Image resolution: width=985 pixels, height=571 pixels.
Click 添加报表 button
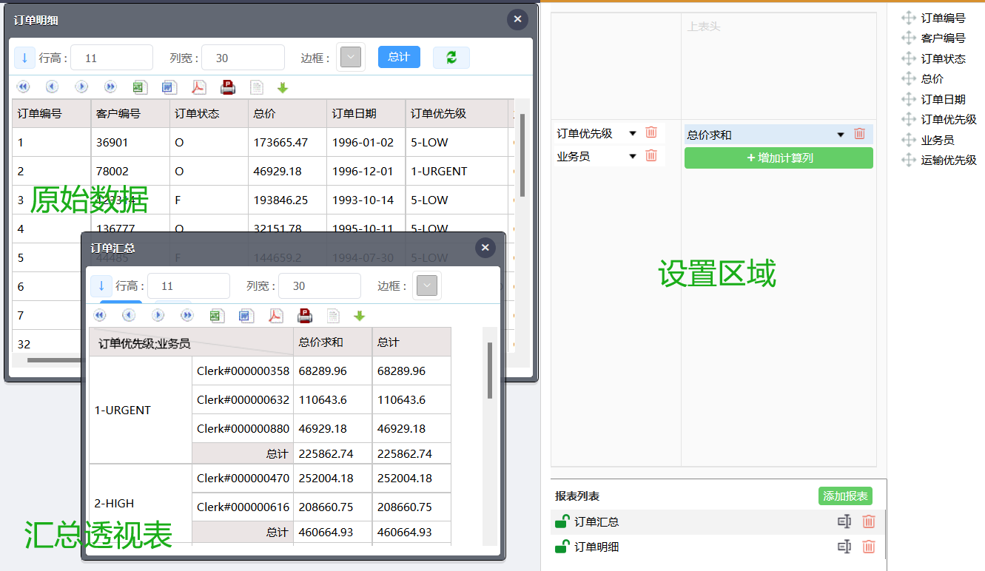845,496
